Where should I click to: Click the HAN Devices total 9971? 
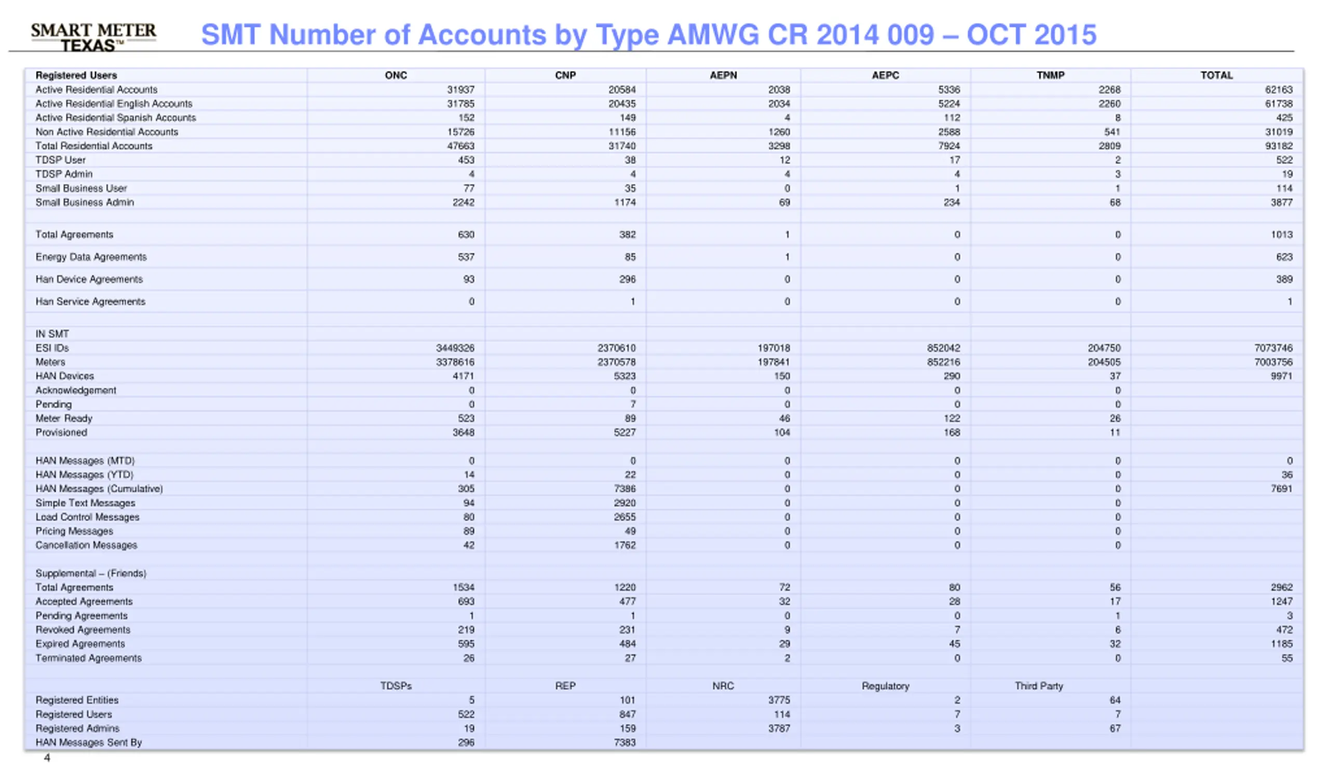click(x=1281, y=376)
